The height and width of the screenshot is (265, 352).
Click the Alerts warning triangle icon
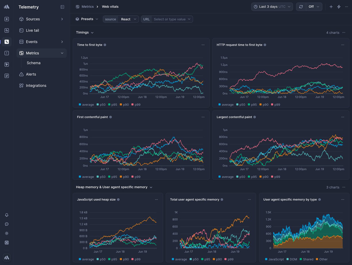pyautogui.click(x=21, y=74)
